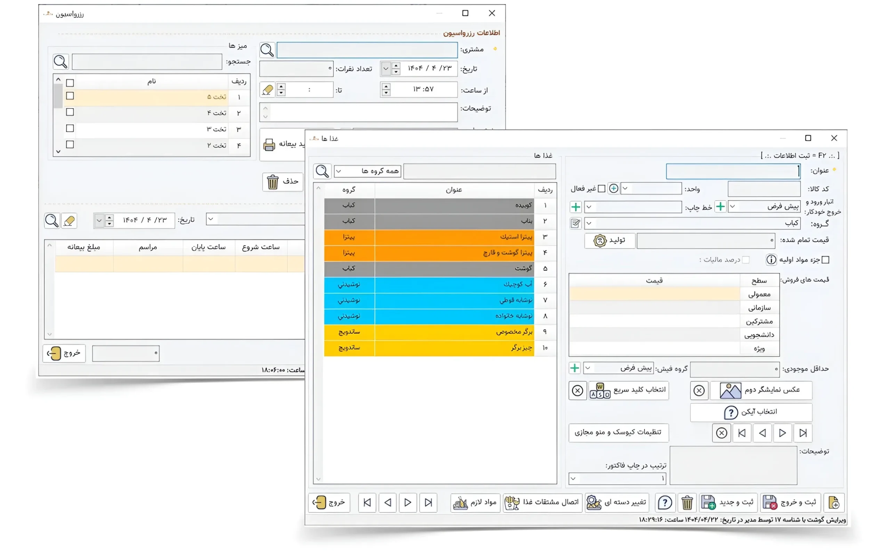Click the تنظیمات کیوسک و منو مجازی button
890x557 pixels.
pyautogui.click(x=618, y=433)
